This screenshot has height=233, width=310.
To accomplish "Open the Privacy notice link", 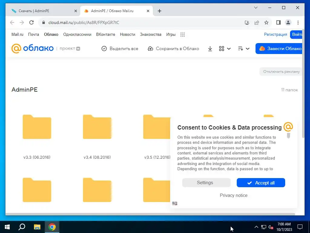I will tap(233, 195).
